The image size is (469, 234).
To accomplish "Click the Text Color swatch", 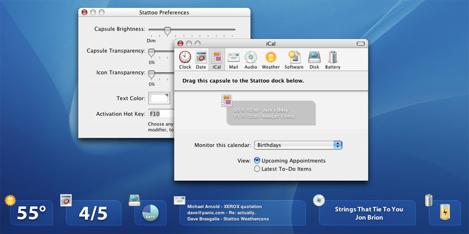I will pos(160,98).
